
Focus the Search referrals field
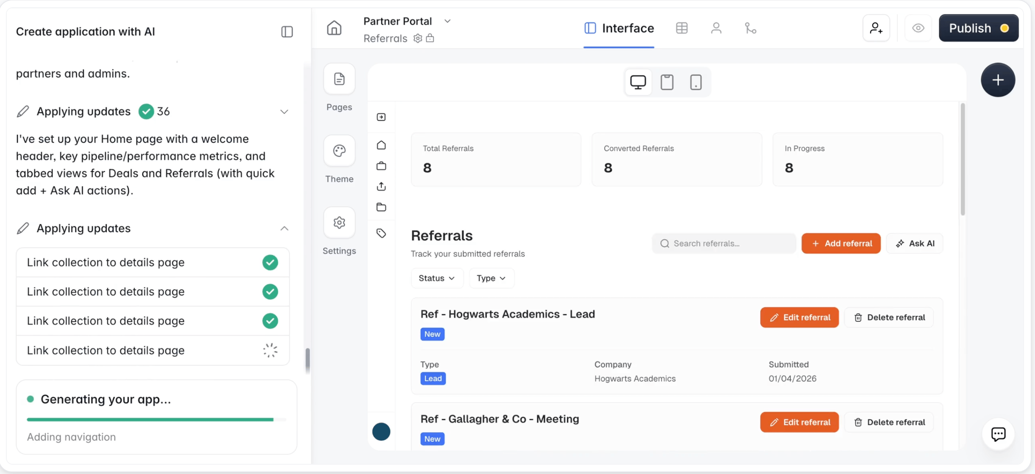[x=724, y=243]
